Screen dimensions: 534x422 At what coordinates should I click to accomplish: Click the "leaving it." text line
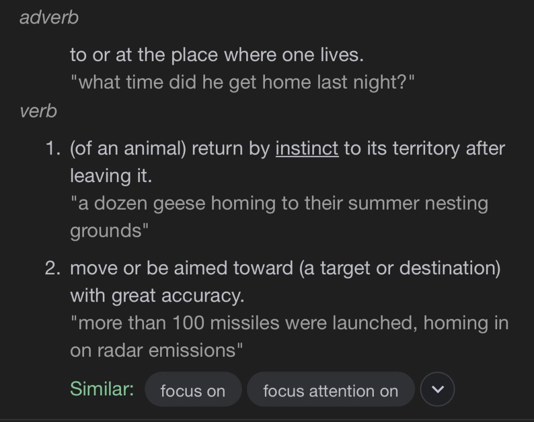(111, 176)
